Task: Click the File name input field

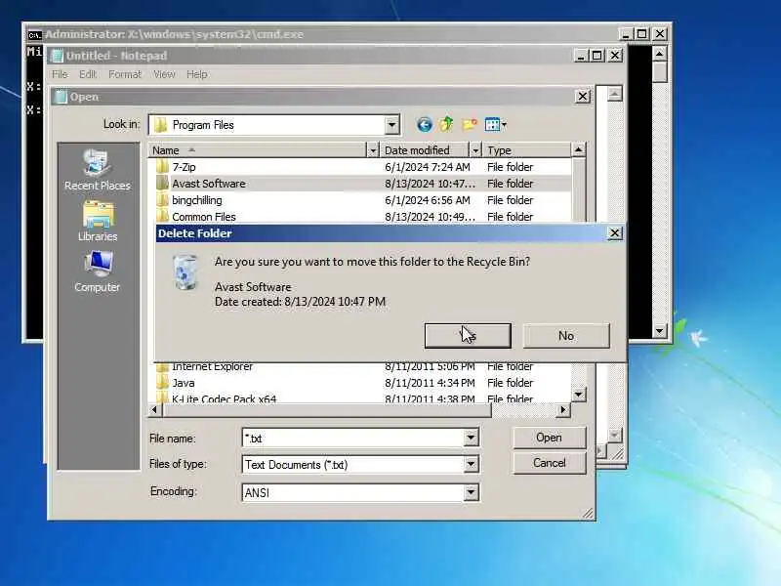Action: coord(353,438)
